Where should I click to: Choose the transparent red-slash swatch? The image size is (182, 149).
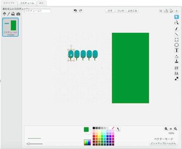click(113, 128)
